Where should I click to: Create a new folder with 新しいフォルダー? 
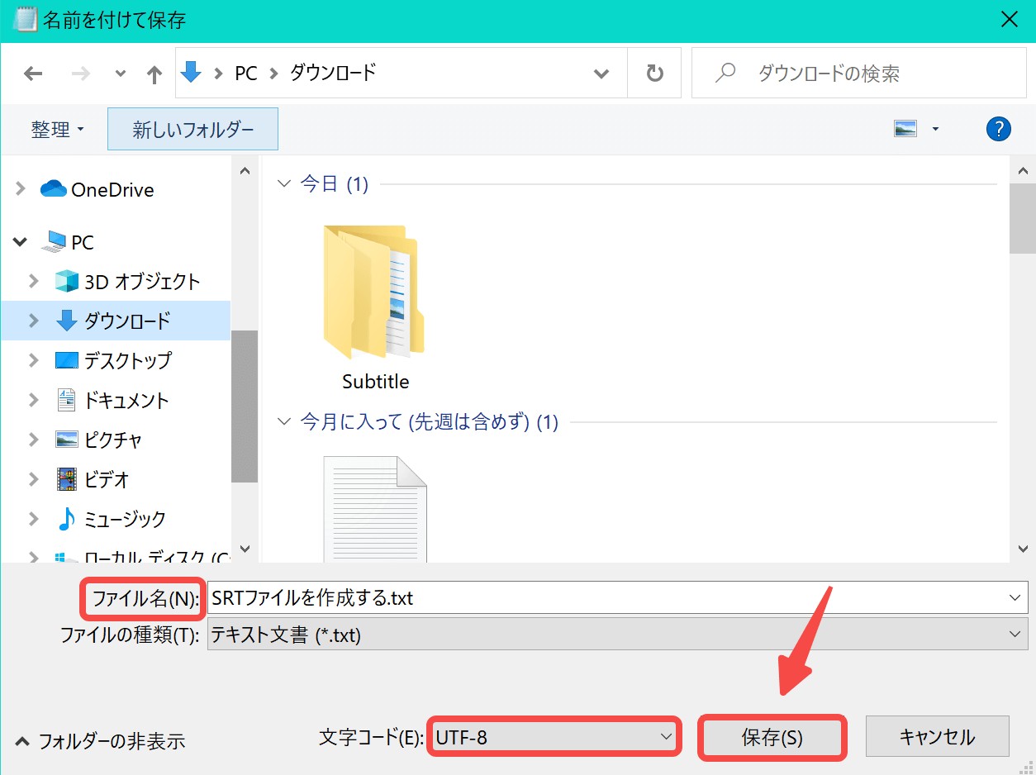(192, 129)
